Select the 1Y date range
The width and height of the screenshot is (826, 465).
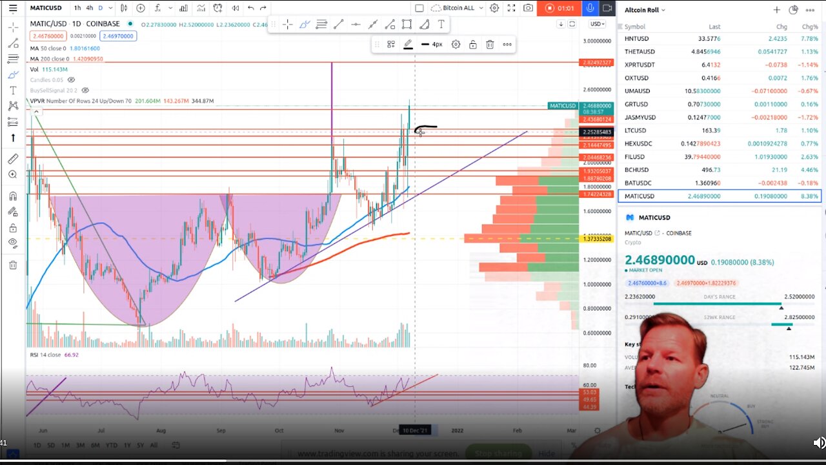pos(126,445)
